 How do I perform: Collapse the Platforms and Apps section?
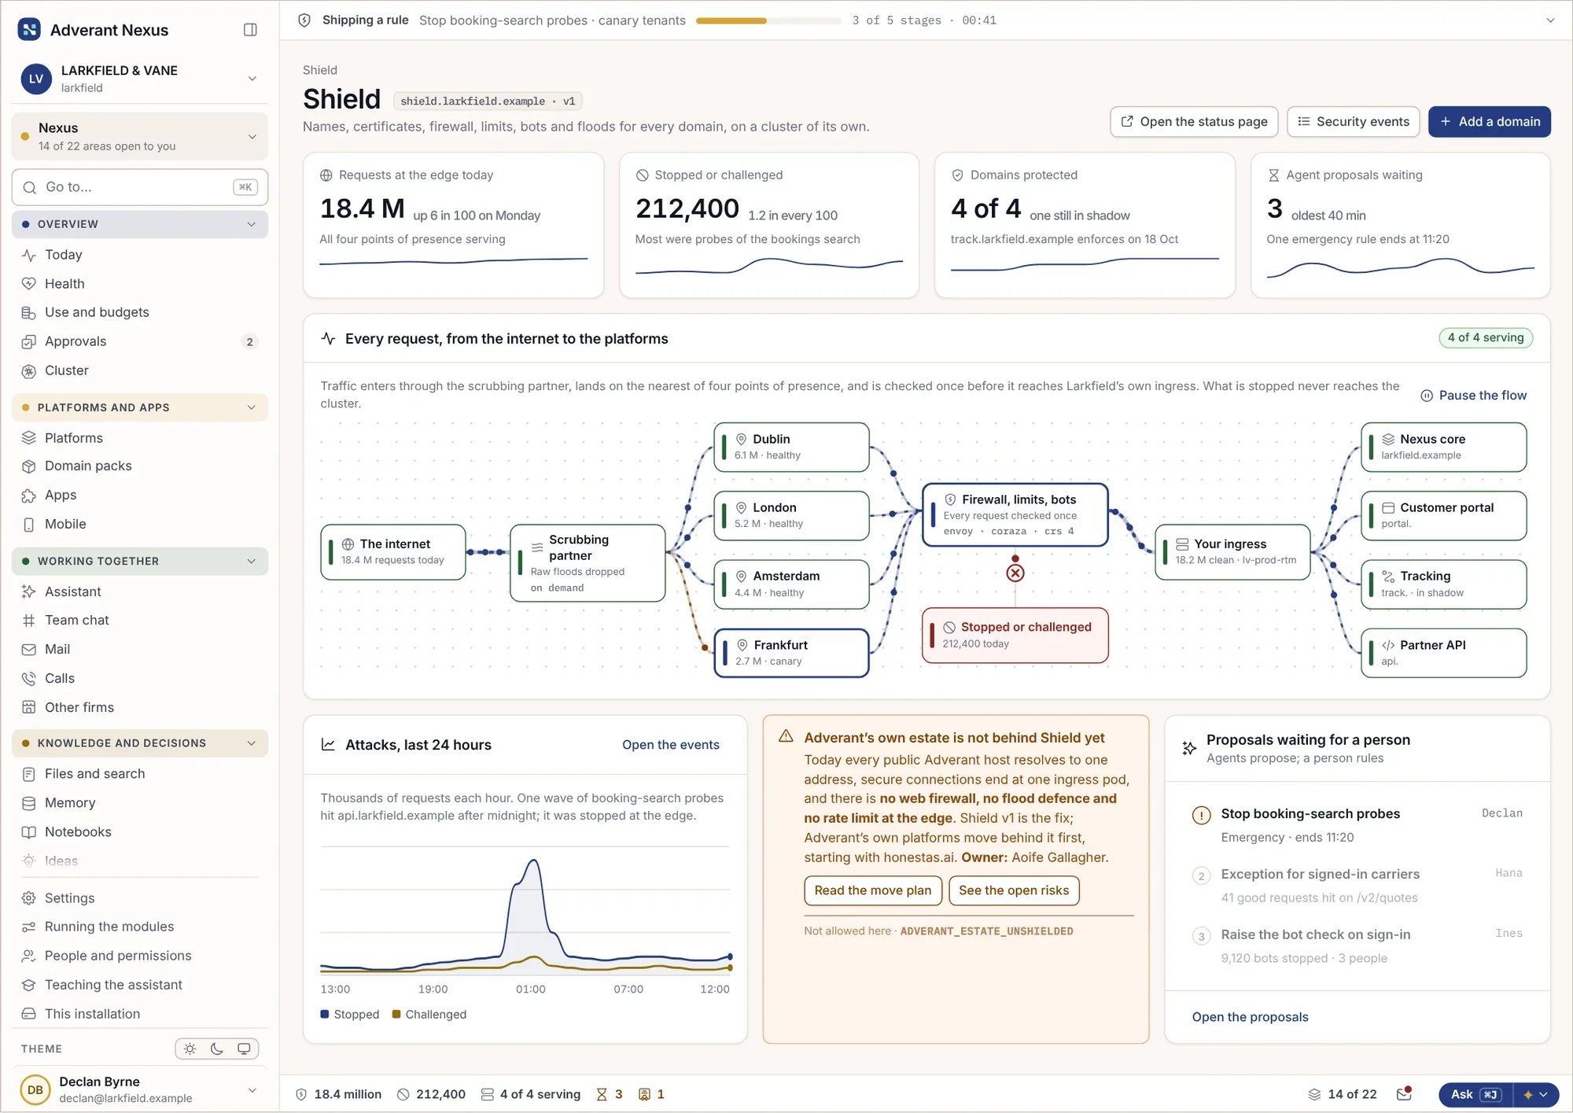139,407
